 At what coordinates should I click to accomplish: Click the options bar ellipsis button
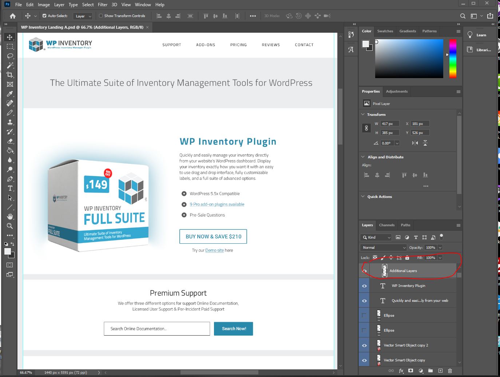253,16
